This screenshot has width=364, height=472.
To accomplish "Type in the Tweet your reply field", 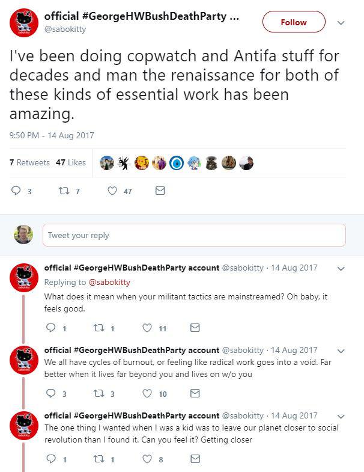I will (193, 235).
